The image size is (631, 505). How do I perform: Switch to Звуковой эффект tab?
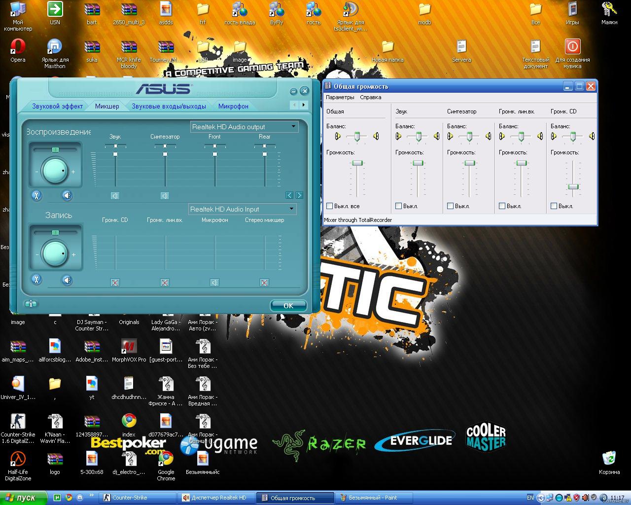(58, 106)
